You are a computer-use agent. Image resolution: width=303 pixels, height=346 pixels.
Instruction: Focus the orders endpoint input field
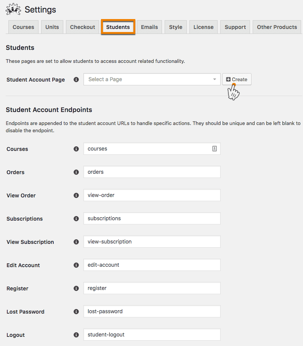[152, 172]
